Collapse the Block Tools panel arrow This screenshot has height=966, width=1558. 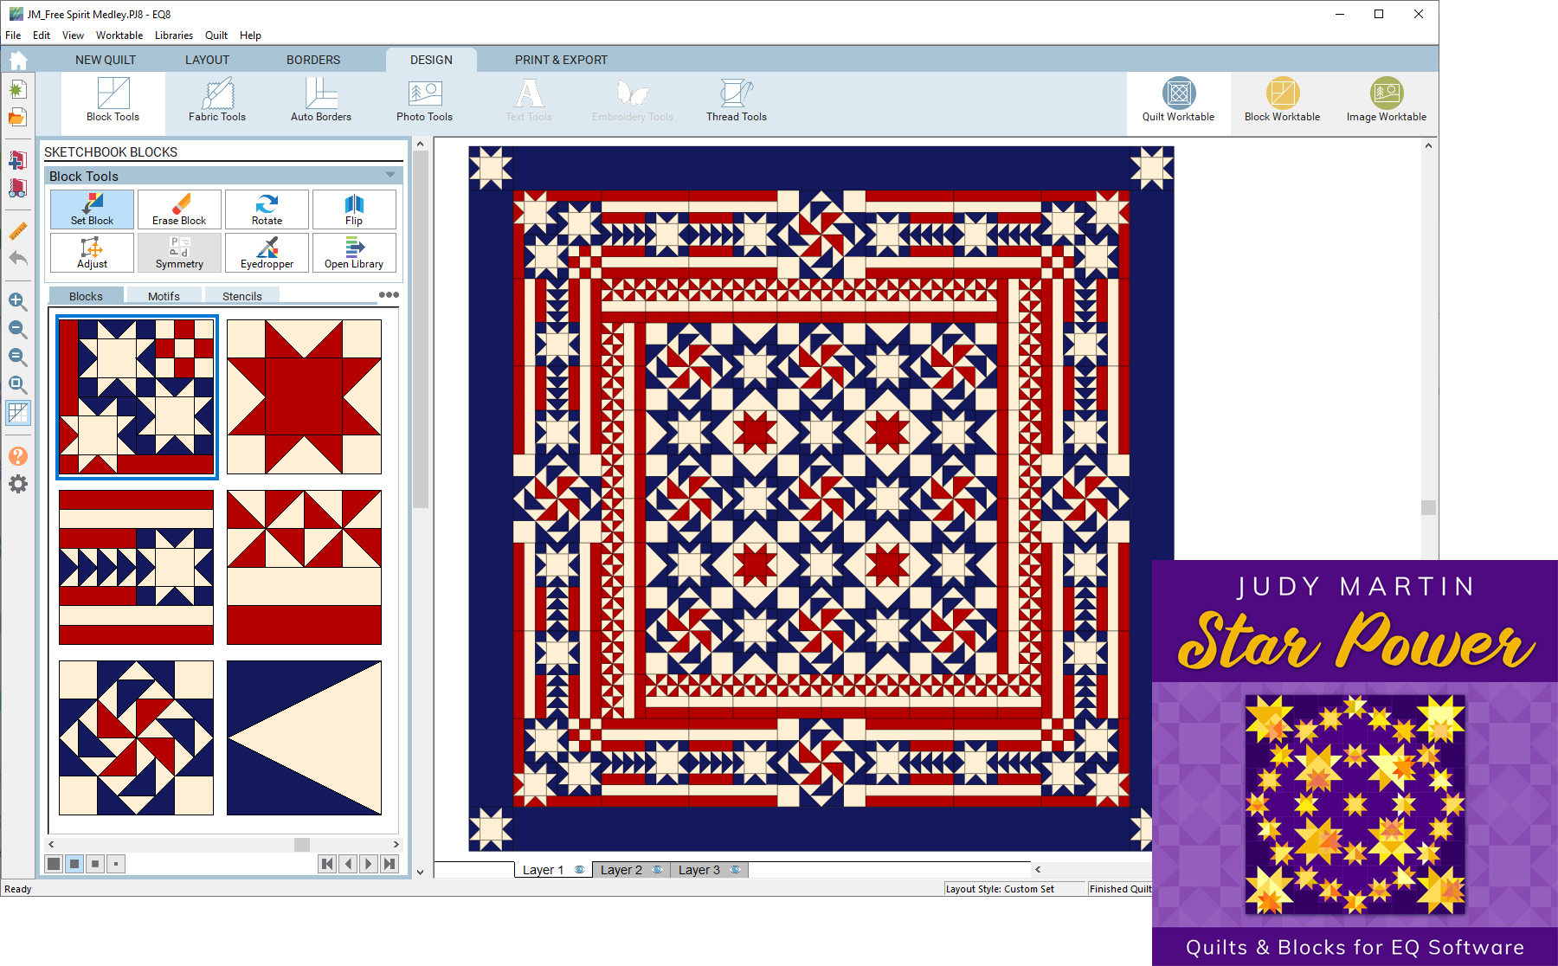(390, 175)
